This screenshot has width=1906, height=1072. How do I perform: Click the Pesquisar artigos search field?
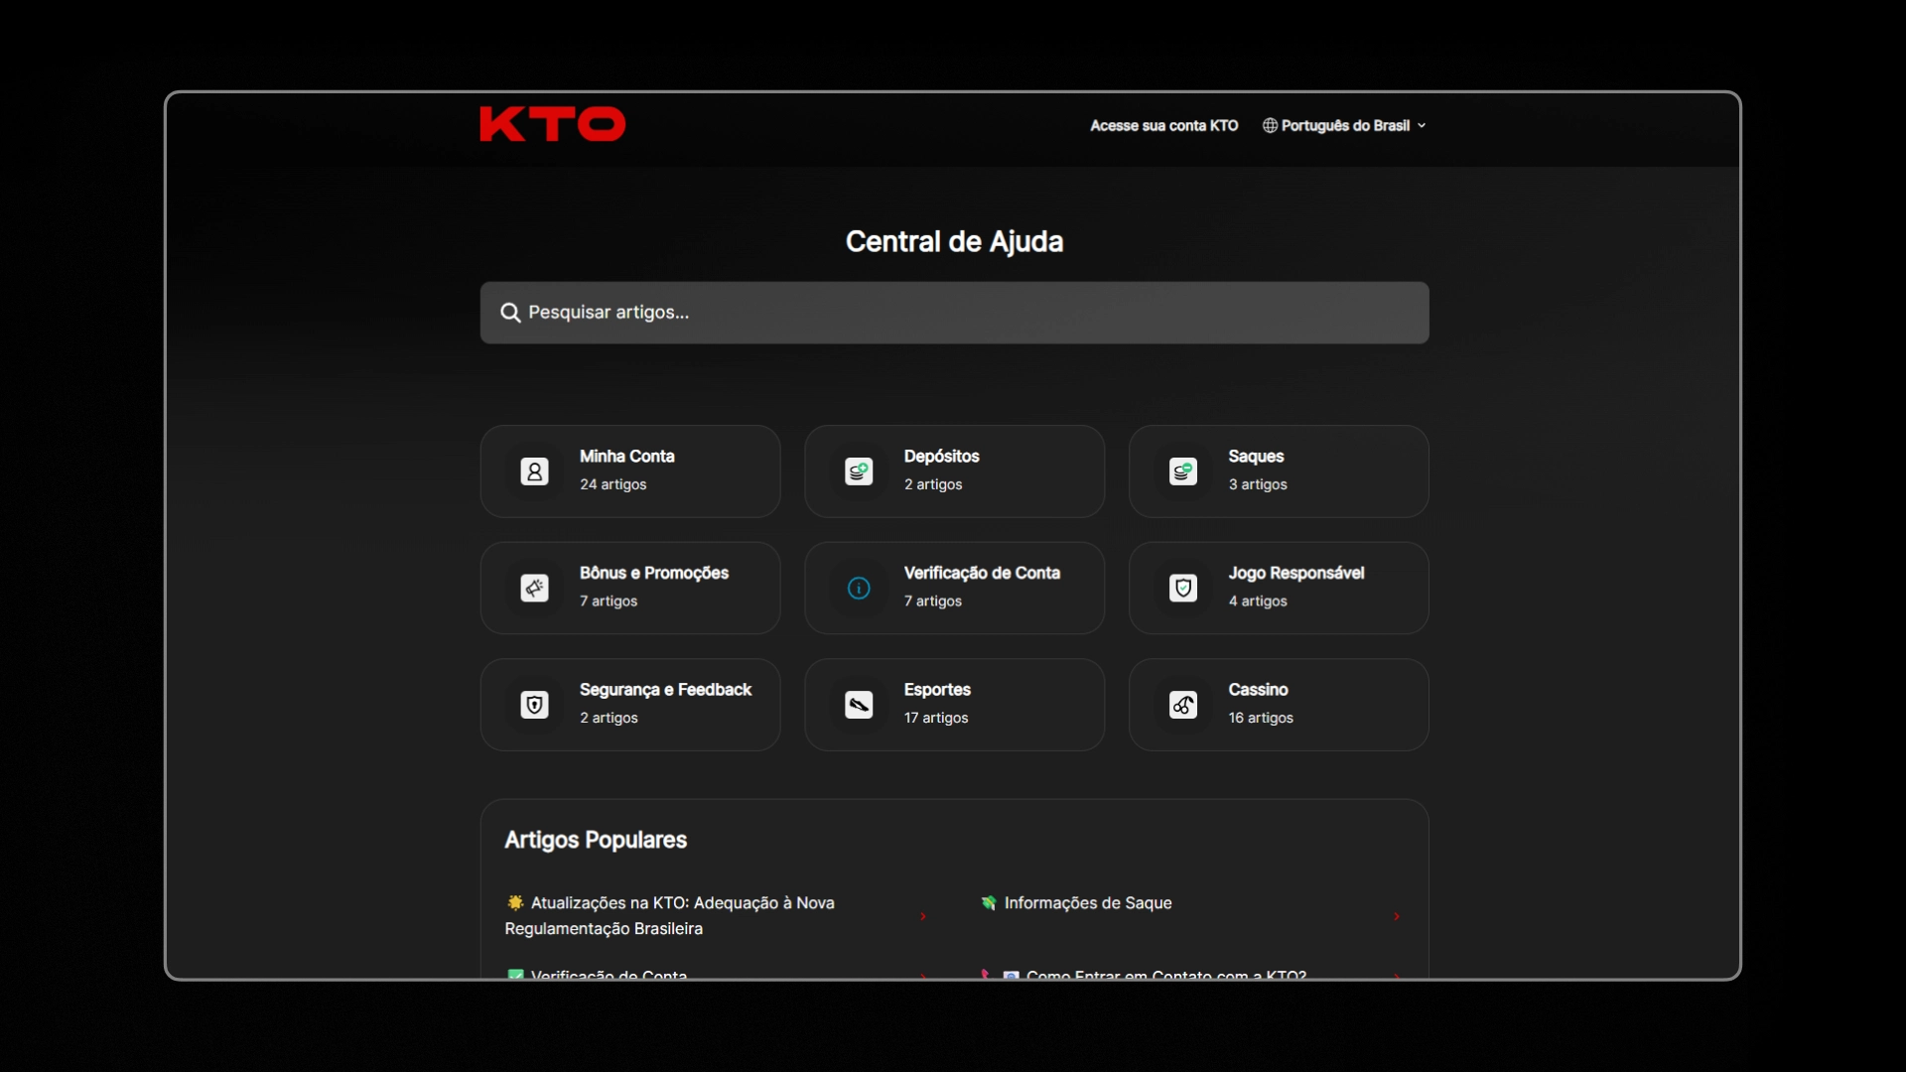[953, 312]
